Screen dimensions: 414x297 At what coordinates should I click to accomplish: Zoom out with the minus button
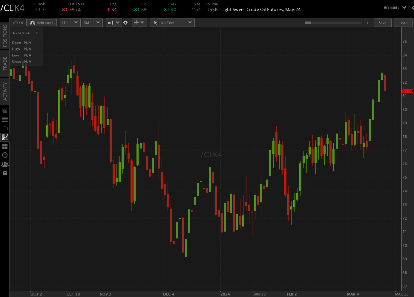coord(302,23)
